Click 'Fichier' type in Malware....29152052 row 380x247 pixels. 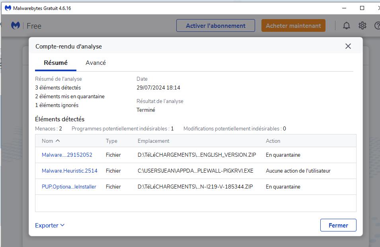tap(113, 155)
